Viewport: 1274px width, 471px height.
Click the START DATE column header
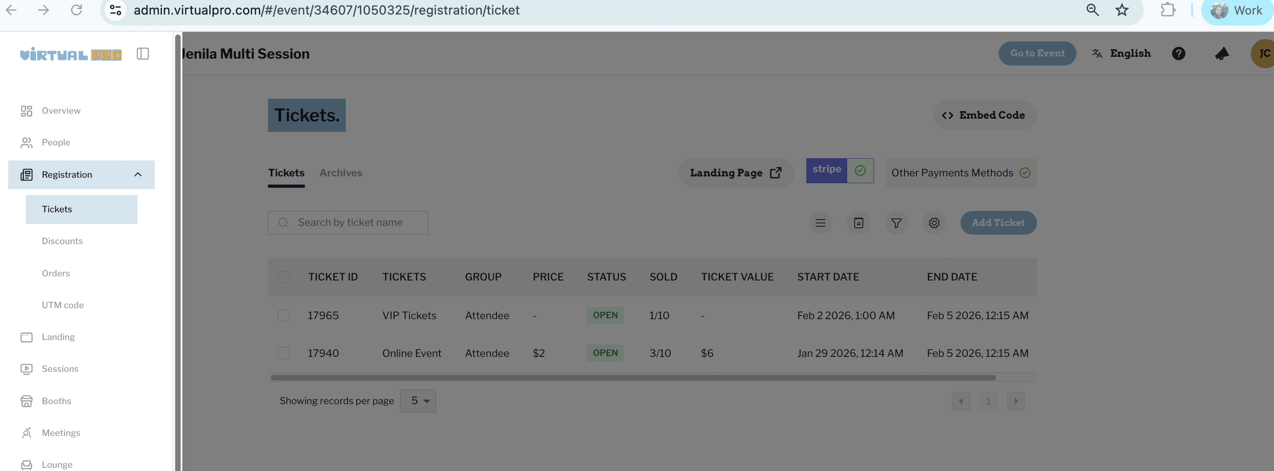[828, 277]
